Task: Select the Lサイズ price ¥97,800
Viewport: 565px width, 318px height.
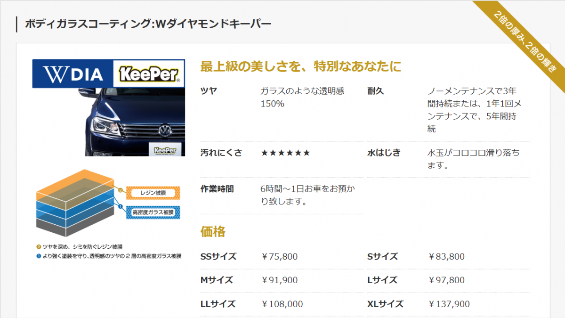Action: (x=446, y=280)
